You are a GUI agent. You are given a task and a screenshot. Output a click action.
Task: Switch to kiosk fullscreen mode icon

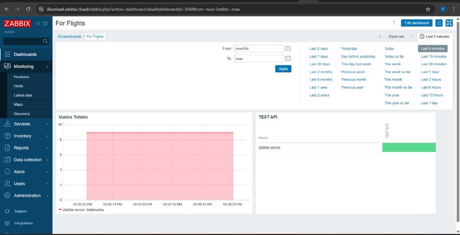449,23
